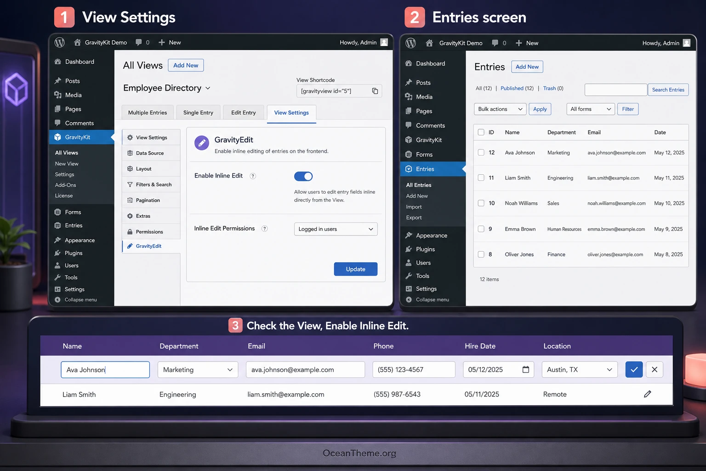The width and height of the screenshot is (706, 471).
Task: Click the WordPress logo in View Settings window
Action: tap(60, 42)
